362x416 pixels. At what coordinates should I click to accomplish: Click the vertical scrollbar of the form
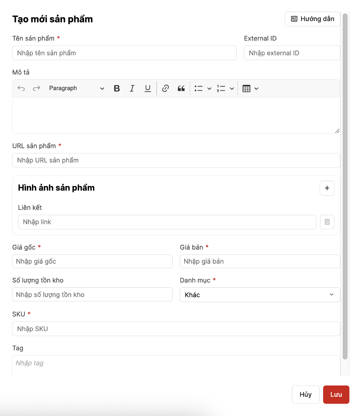pyautogui.click(x=345, y=184)
